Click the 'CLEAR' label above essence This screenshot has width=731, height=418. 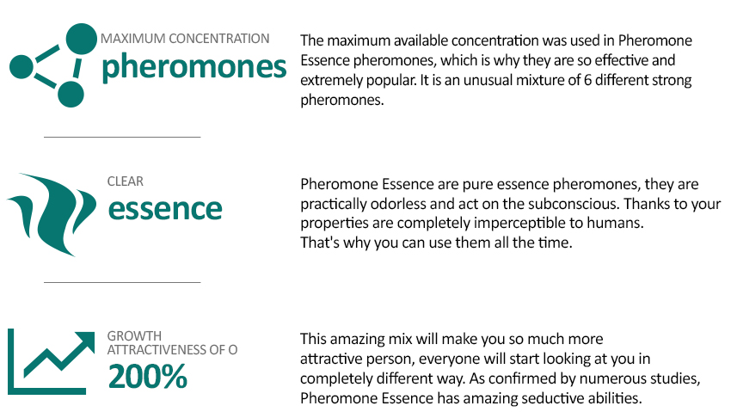pos(126,181)
